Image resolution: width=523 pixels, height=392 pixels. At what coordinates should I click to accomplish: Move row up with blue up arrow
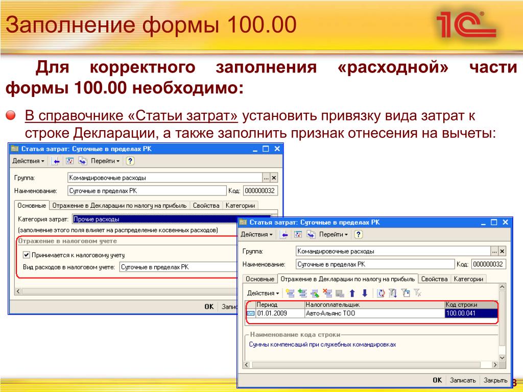click(352, 293)
